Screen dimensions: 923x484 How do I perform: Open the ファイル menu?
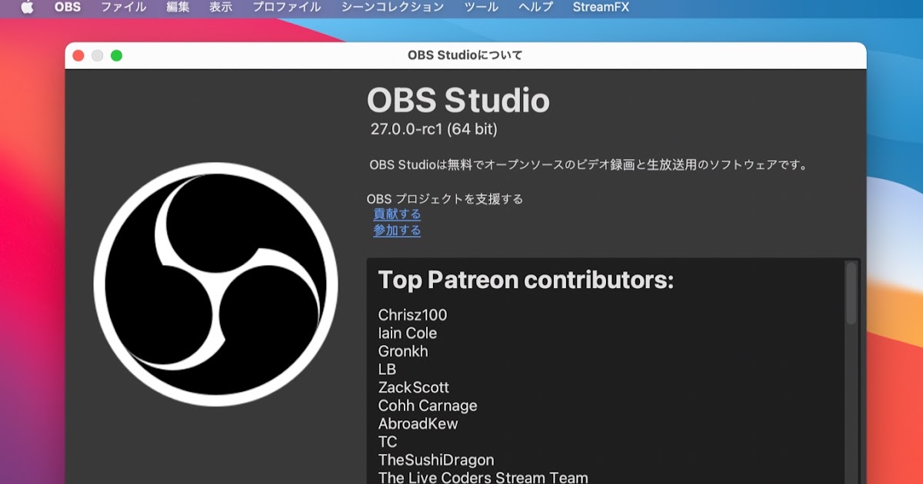tap(124, 7)
